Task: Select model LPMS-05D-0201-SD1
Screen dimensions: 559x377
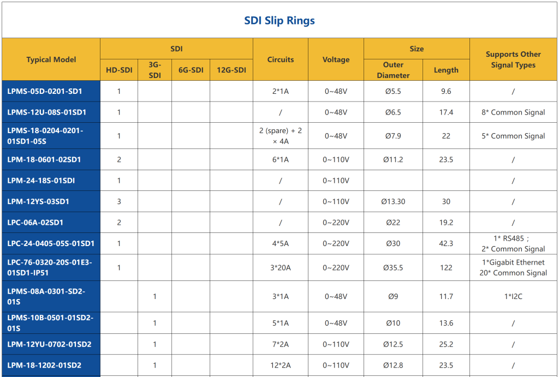Action: pyautogui.click(x=45, y=91)
